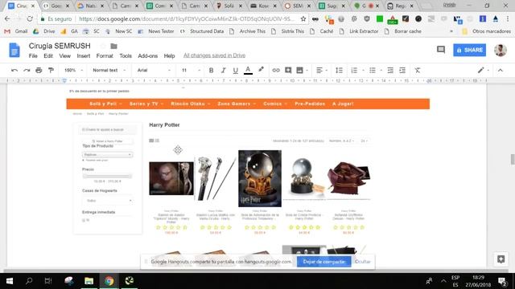Click the blue SHARE button
Viewport: 515px width, 289px height.
tap(469, 50)
